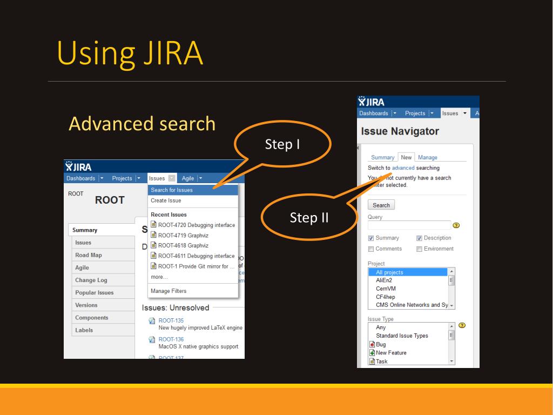Enable the Environment checkbox
This screenshot has width=553, height=415.
coord(419,249)
